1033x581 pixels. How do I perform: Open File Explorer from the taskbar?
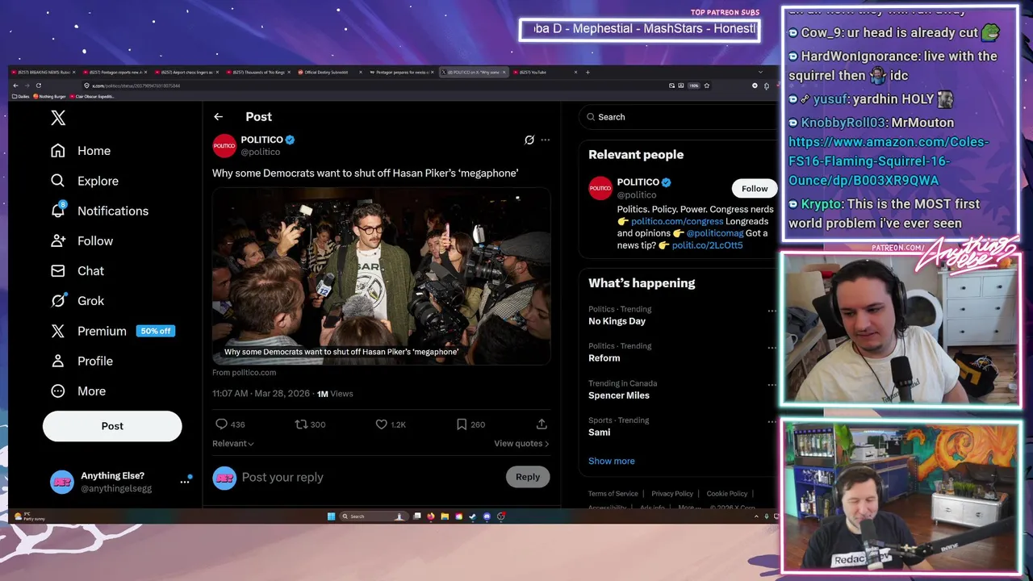click(x=445, y=516)
